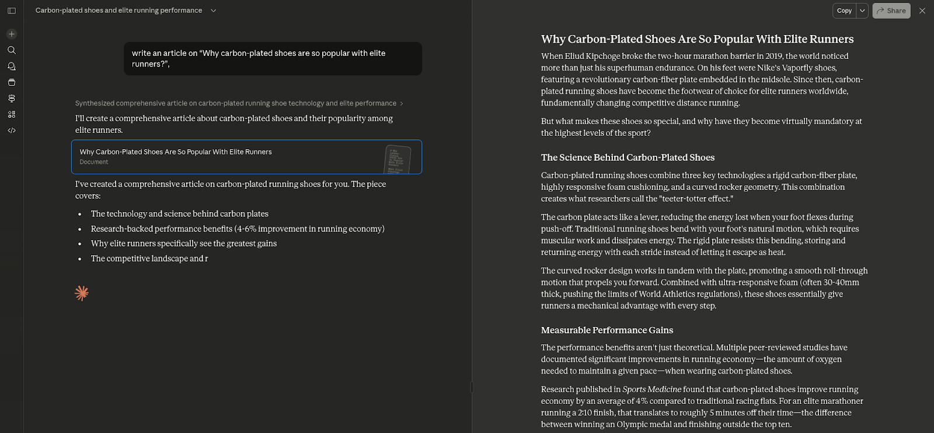The height and width of the screenshot is (433, 934).
Task: Open the apps grid sidebar icon
Action: [x=12, y=114]
